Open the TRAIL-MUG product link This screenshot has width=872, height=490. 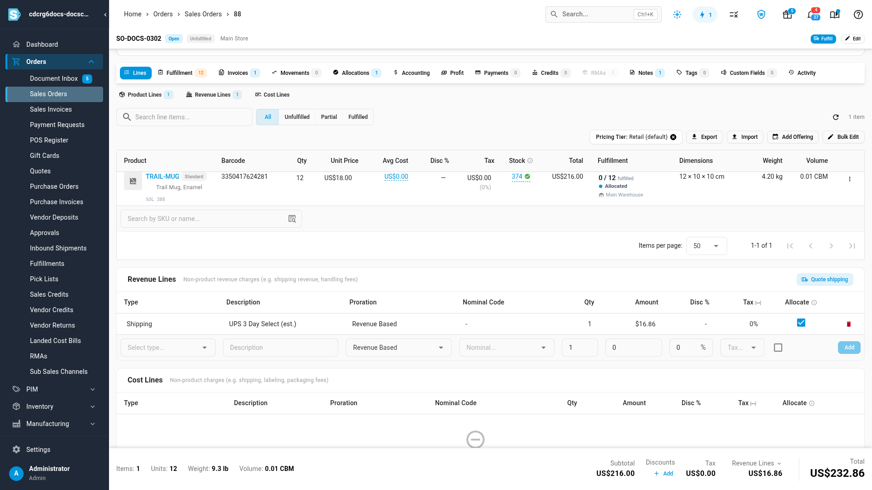point(163,176)
